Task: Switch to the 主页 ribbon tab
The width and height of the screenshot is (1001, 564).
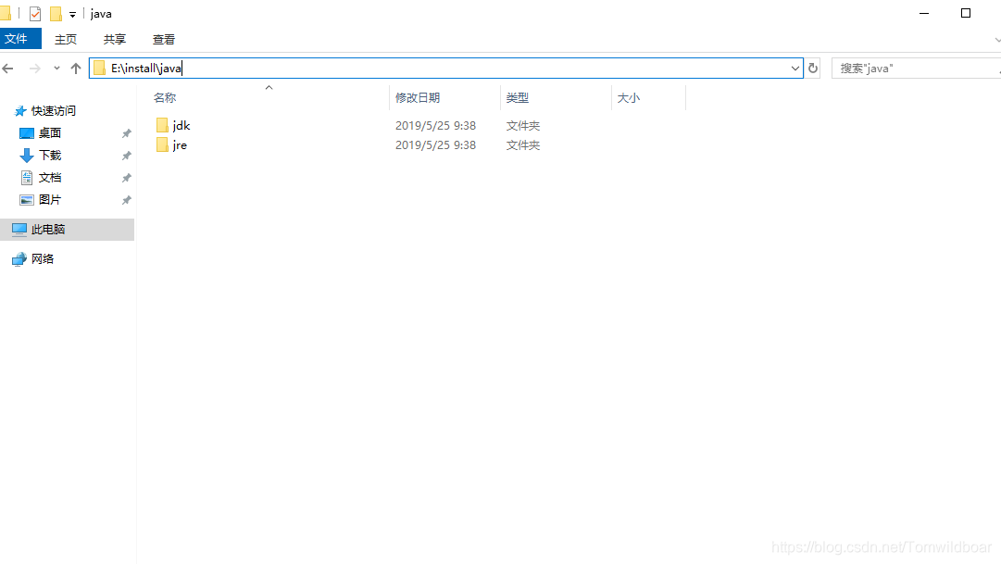Action: pyautogui.click(x=66, y=39)
